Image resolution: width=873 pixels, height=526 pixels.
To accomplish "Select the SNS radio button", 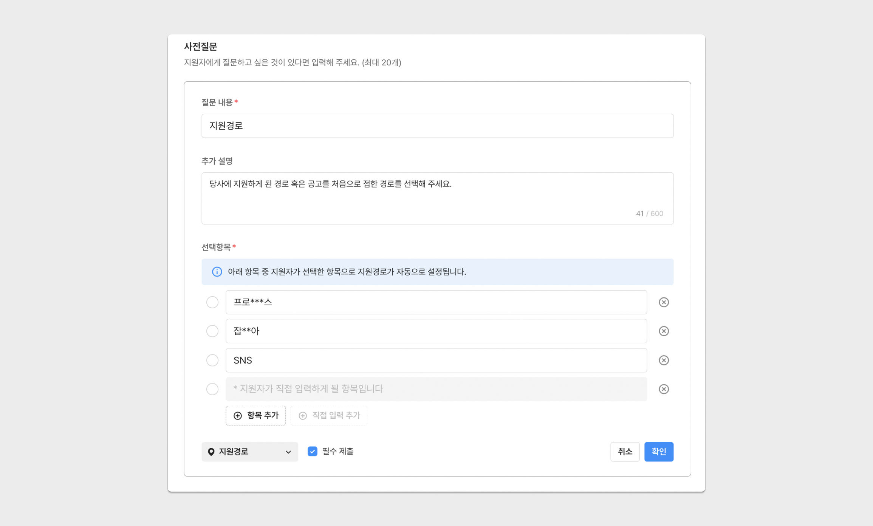I will pos(212,360).
